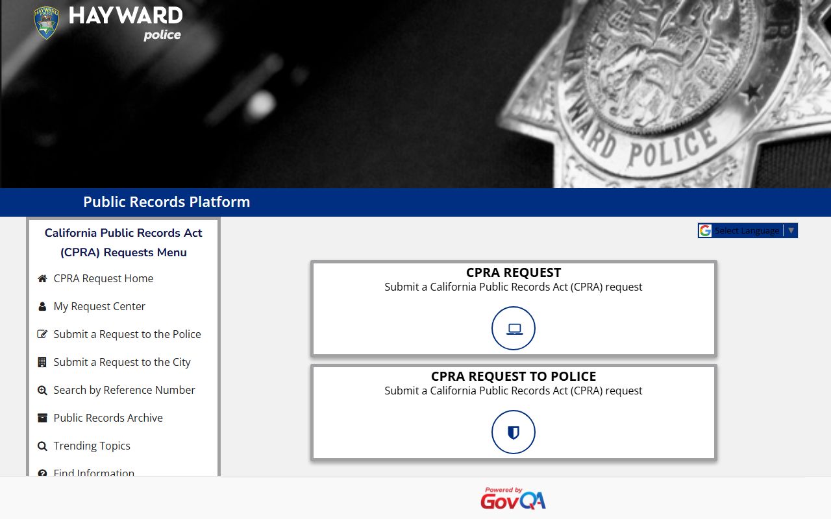Open the Public Records Archive
Screen dimensions: 831x519
coord(108,418)
